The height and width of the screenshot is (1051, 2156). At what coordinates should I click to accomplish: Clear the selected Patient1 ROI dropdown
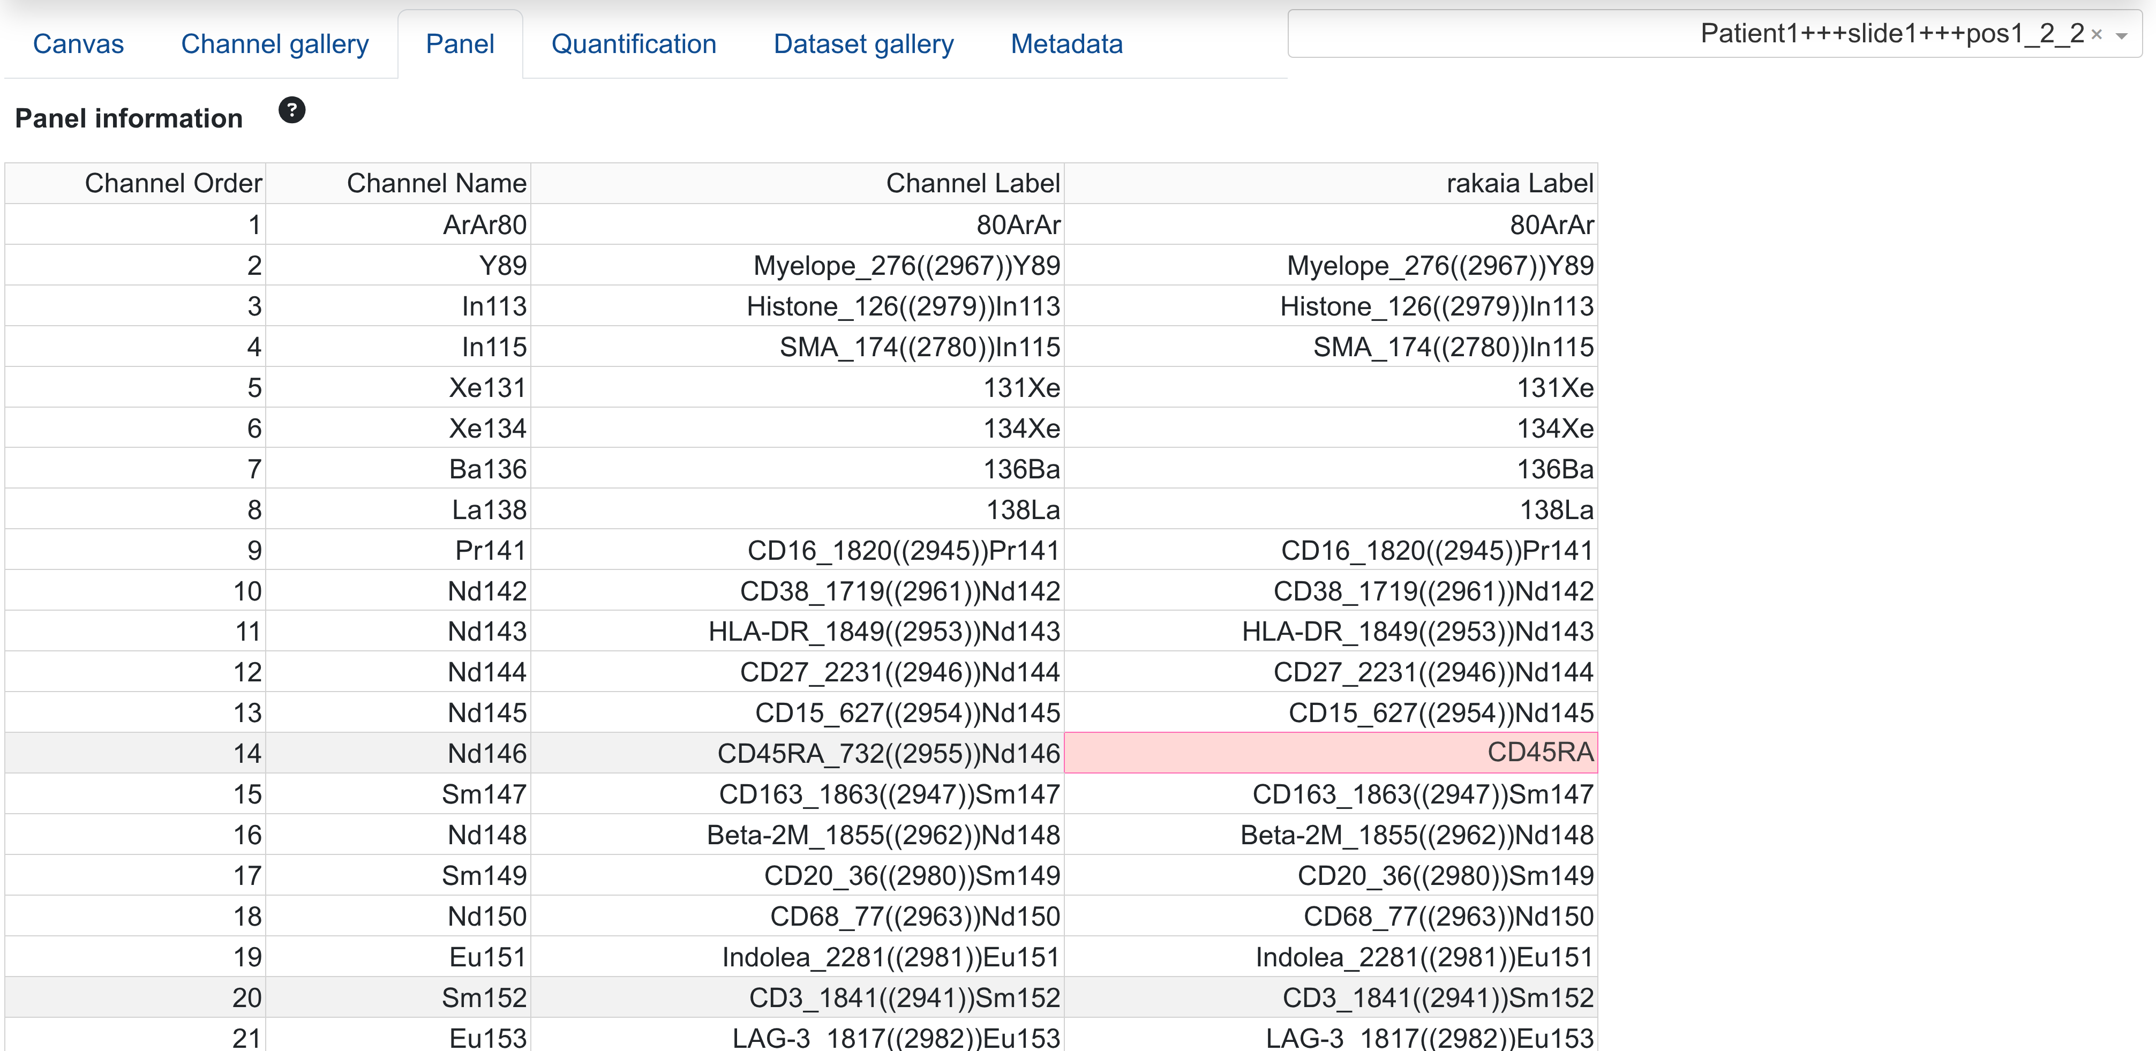click(2097, 35)
